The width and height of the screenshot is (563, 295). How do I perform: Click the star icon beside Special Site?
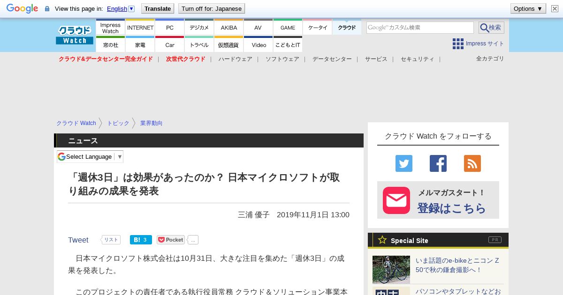[x=382, y=240]
